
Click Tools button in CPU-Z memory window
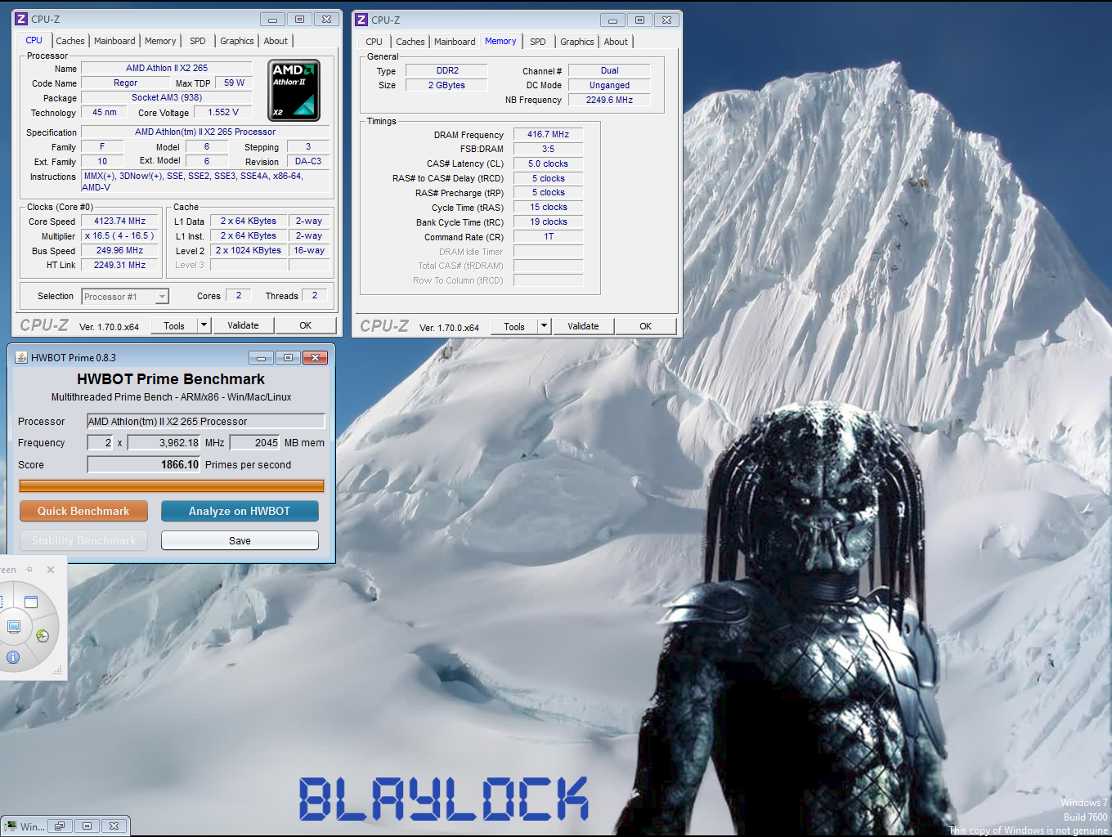click(x=514, y=326)
